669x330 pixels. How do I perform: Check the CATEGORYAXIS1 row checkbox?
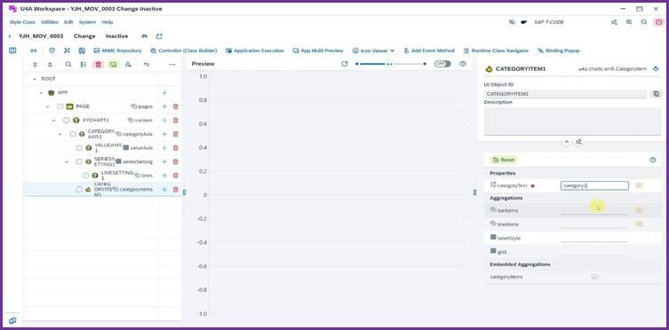73,134
